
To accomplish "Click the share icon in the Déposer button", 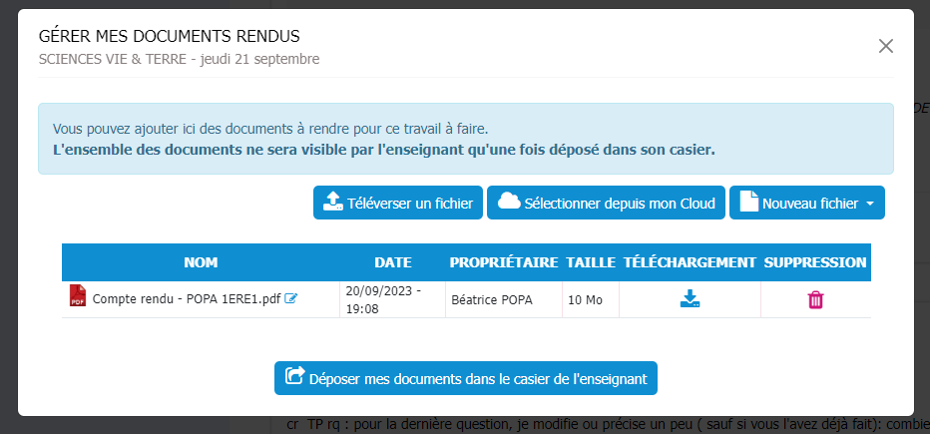I will click(x=294, y=377).
